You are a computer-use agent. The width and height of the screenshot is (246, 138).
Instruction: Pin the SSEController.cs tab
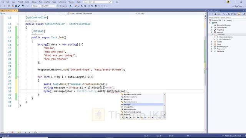(15, 11)
